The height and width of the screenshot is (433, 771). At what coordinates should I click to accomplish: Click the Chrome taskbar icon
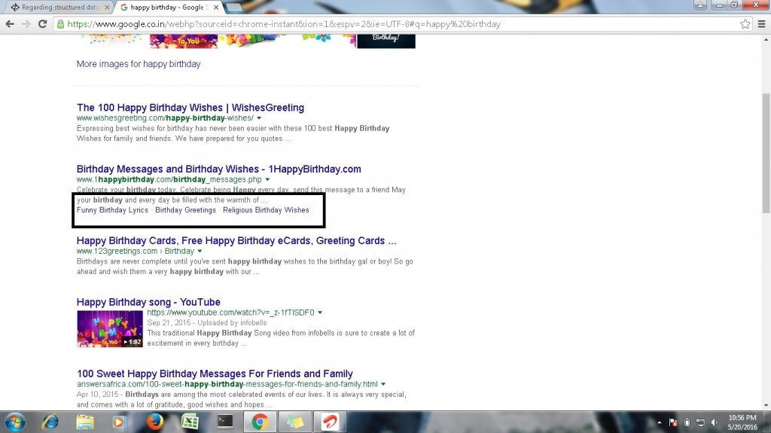tap(260, 422)
